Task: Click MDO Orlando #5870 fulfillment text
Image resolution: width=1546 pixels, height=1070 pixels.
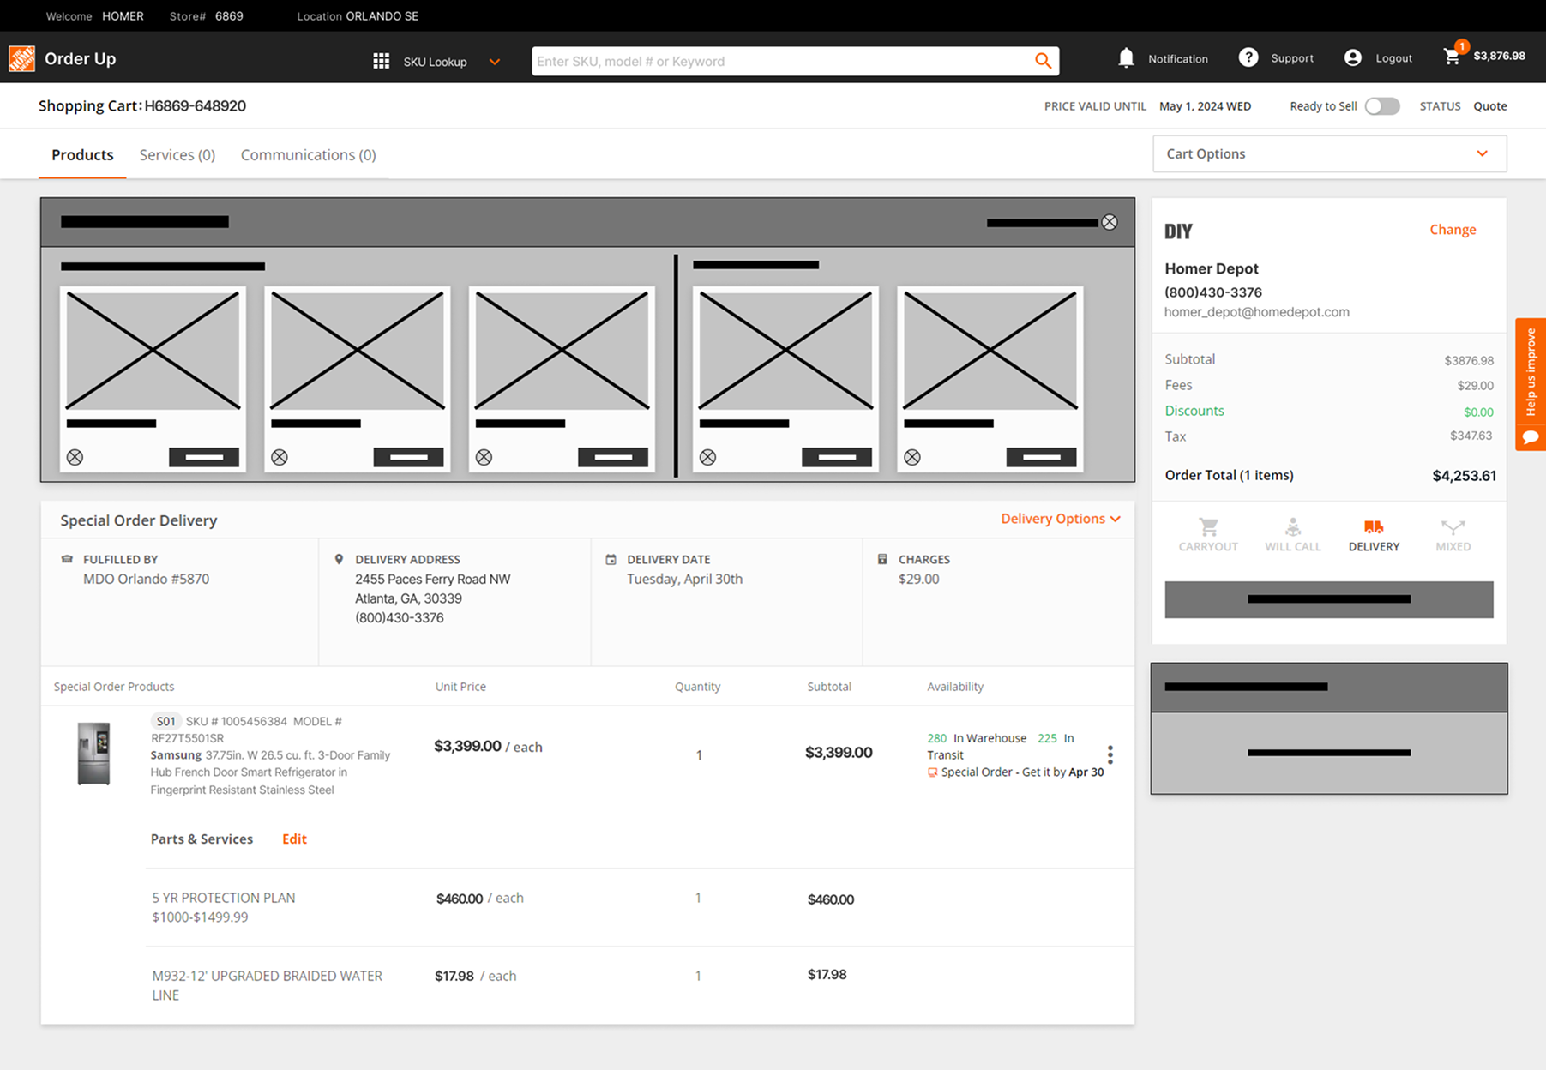Action: (146, 579)
